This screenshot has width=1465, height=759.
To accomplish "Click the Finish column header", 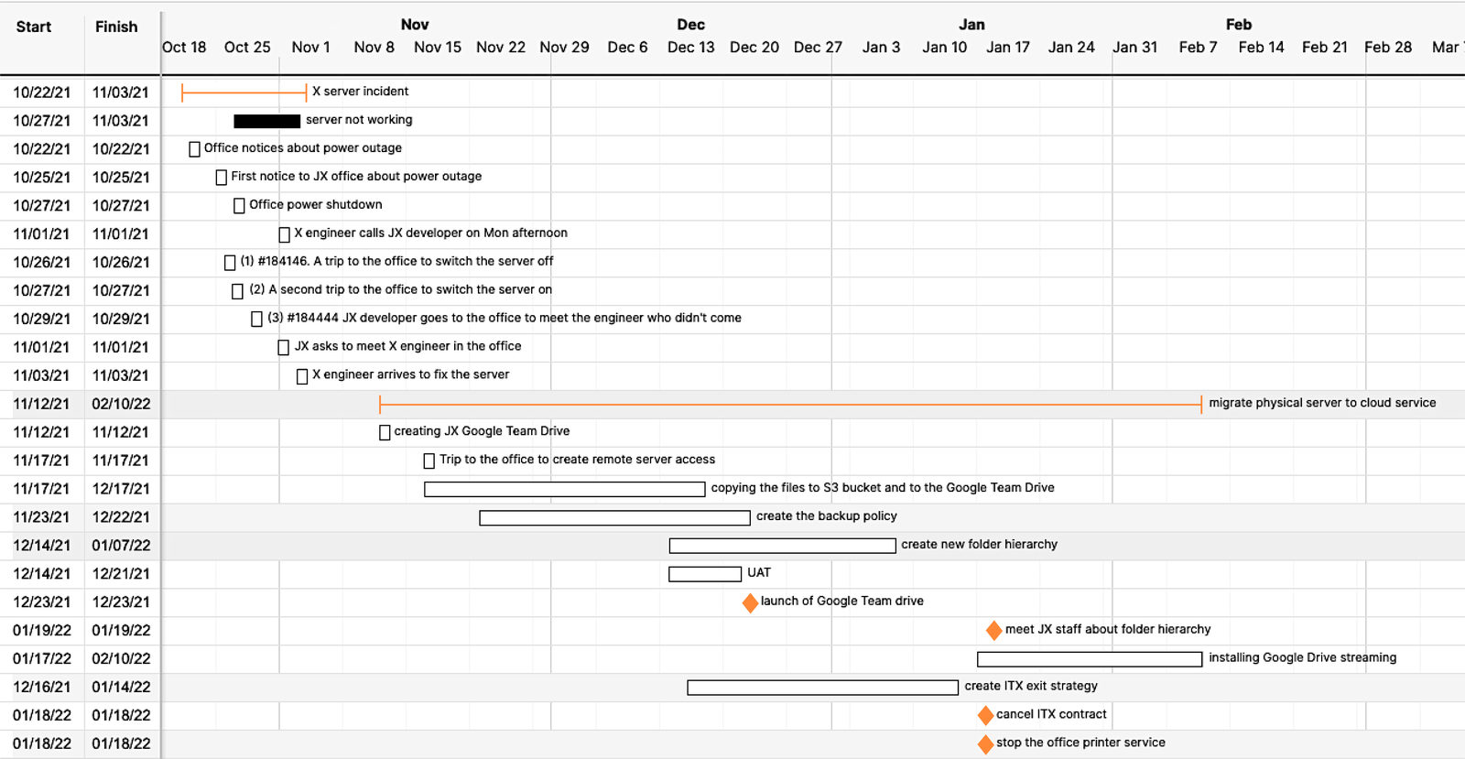I will (x=116, y=27).
